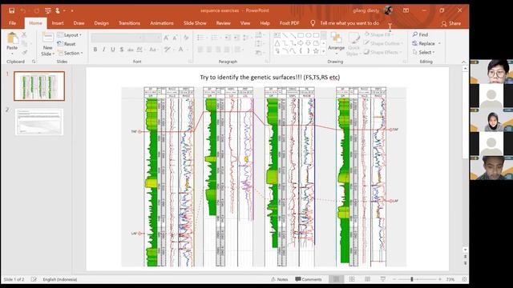Open the File tab
This screenshot has width=513, height=288.
(13, 23)
